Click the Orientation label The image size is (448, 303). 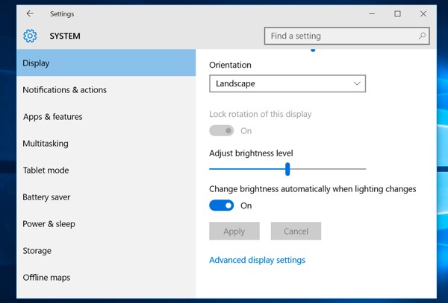click(230, 65)
